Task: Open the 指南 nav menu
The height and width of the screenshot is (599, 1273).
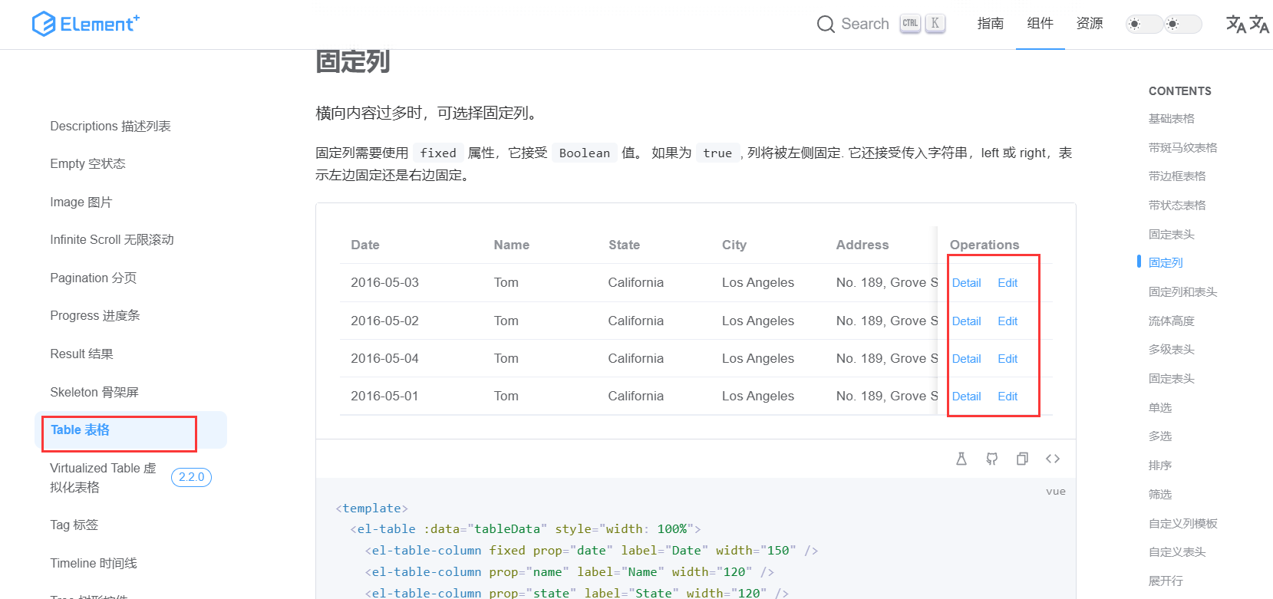Action: coord(991,24)
